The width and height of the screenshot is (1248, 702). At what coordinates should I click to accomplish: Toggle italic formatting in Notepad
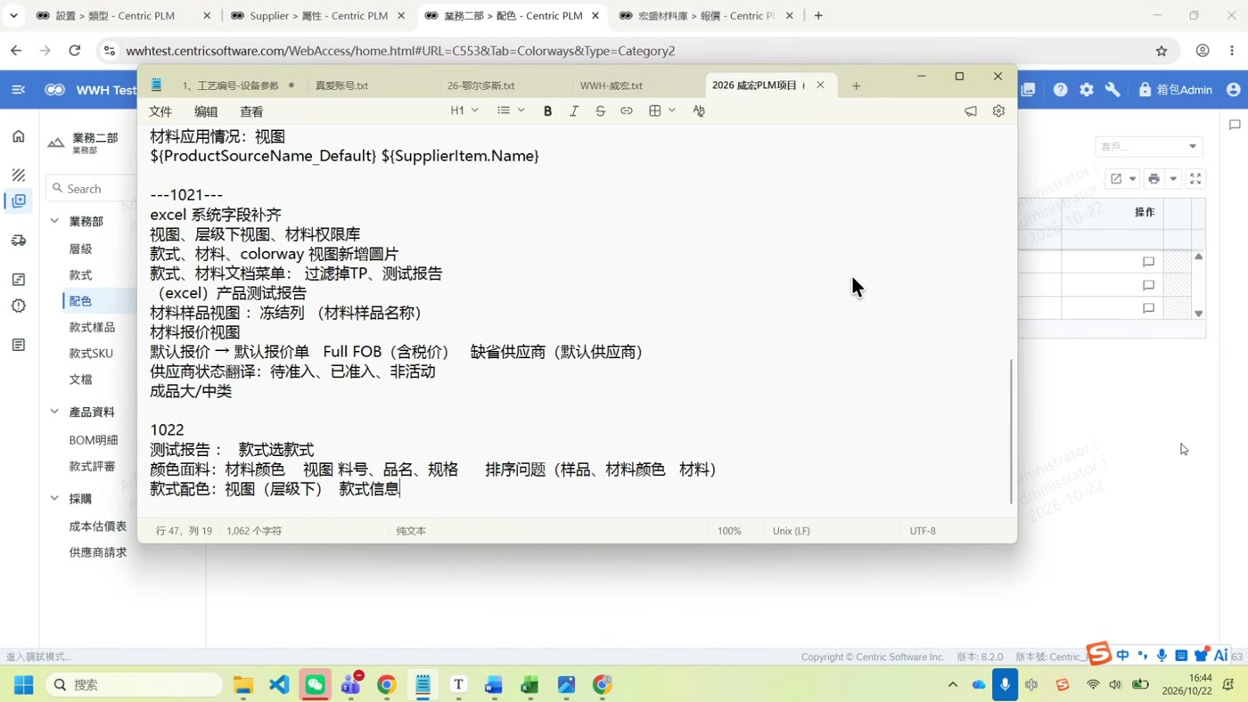click(574, 111)
